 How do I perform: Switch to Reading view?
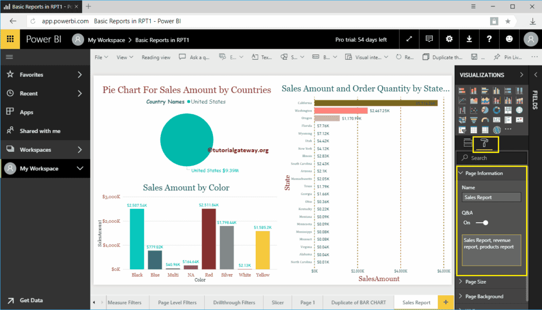tap(156, 57)
